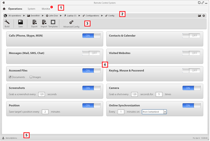Open Advanced Config gears icon

tap(71, 22)
